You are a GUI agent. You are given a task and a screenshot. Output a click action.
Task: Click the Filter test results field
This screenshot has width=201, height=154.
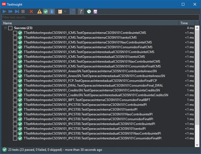pyautogui.click(x=100, y=17)
